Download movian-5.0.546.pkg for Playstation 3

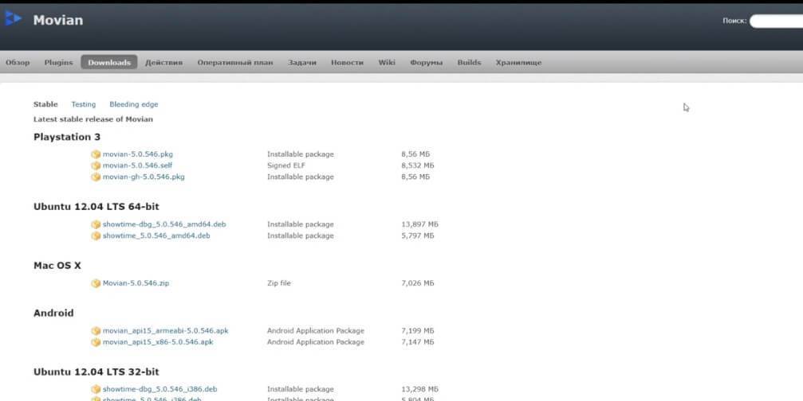(x=138, y=154)
